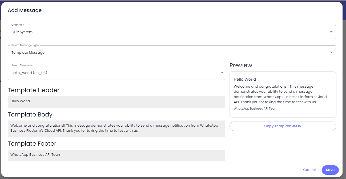Click the Copy Template JSON button
Viewport: 346px width, 179px height.
(x=283, y=126)
